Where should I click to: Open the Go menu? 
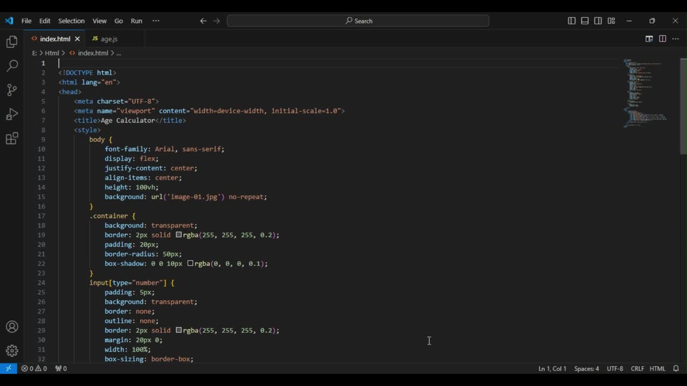click(119, 21)
